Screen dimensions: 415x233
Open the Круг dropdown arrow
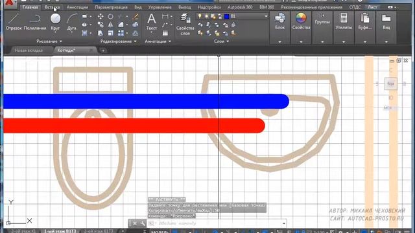pos(55,32)
